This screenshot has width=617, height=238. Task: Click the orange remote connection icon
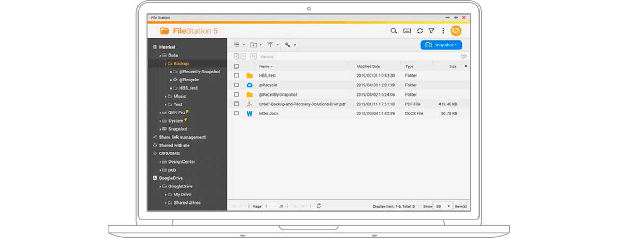[x=456, y=31]
